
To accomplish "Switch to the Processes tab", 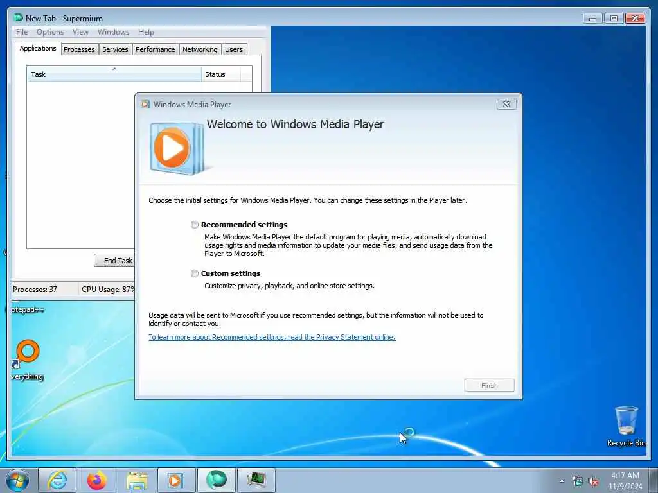I will pyautogui.click(x=79, y=49).
